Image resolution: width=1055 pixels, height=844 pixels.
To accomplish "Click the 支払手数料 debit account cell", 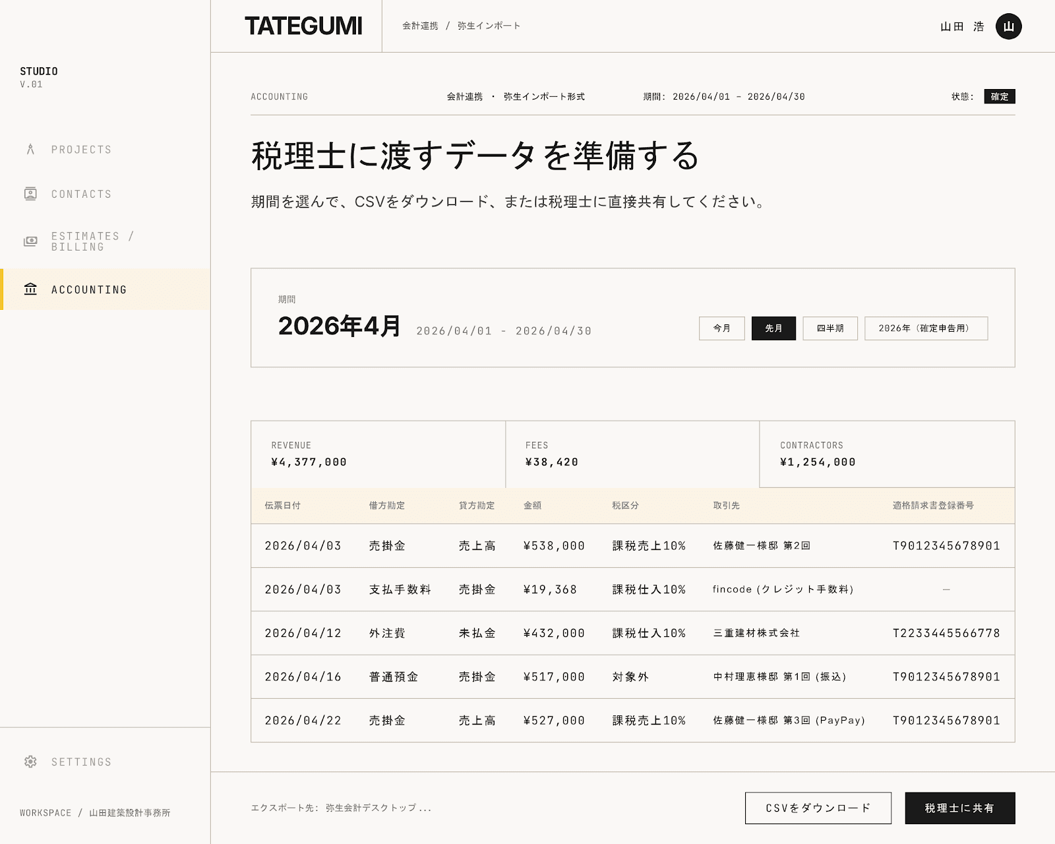I will [x=400, y=589].
